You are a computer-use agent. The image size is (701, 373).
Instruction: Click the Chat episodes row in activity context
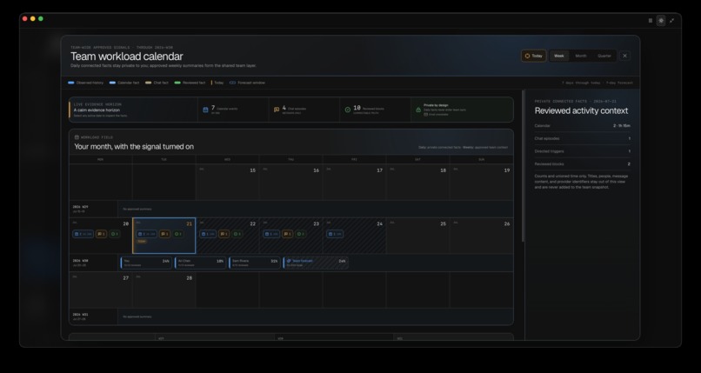[582, 138]
